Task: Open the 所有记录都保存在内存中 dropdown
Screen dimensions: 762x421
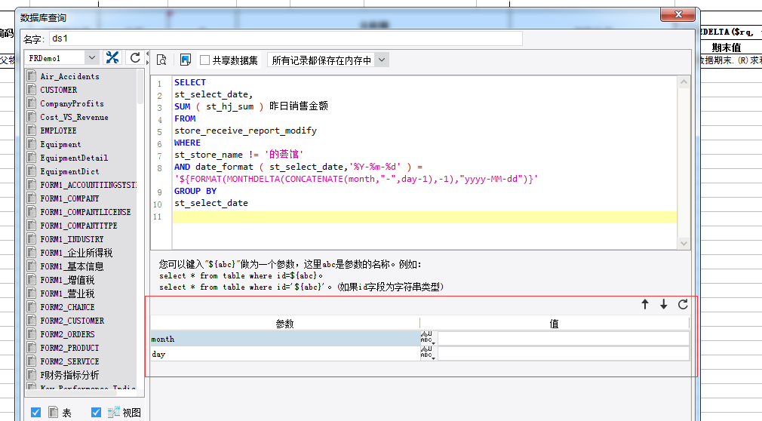Action: pos(382,60)
